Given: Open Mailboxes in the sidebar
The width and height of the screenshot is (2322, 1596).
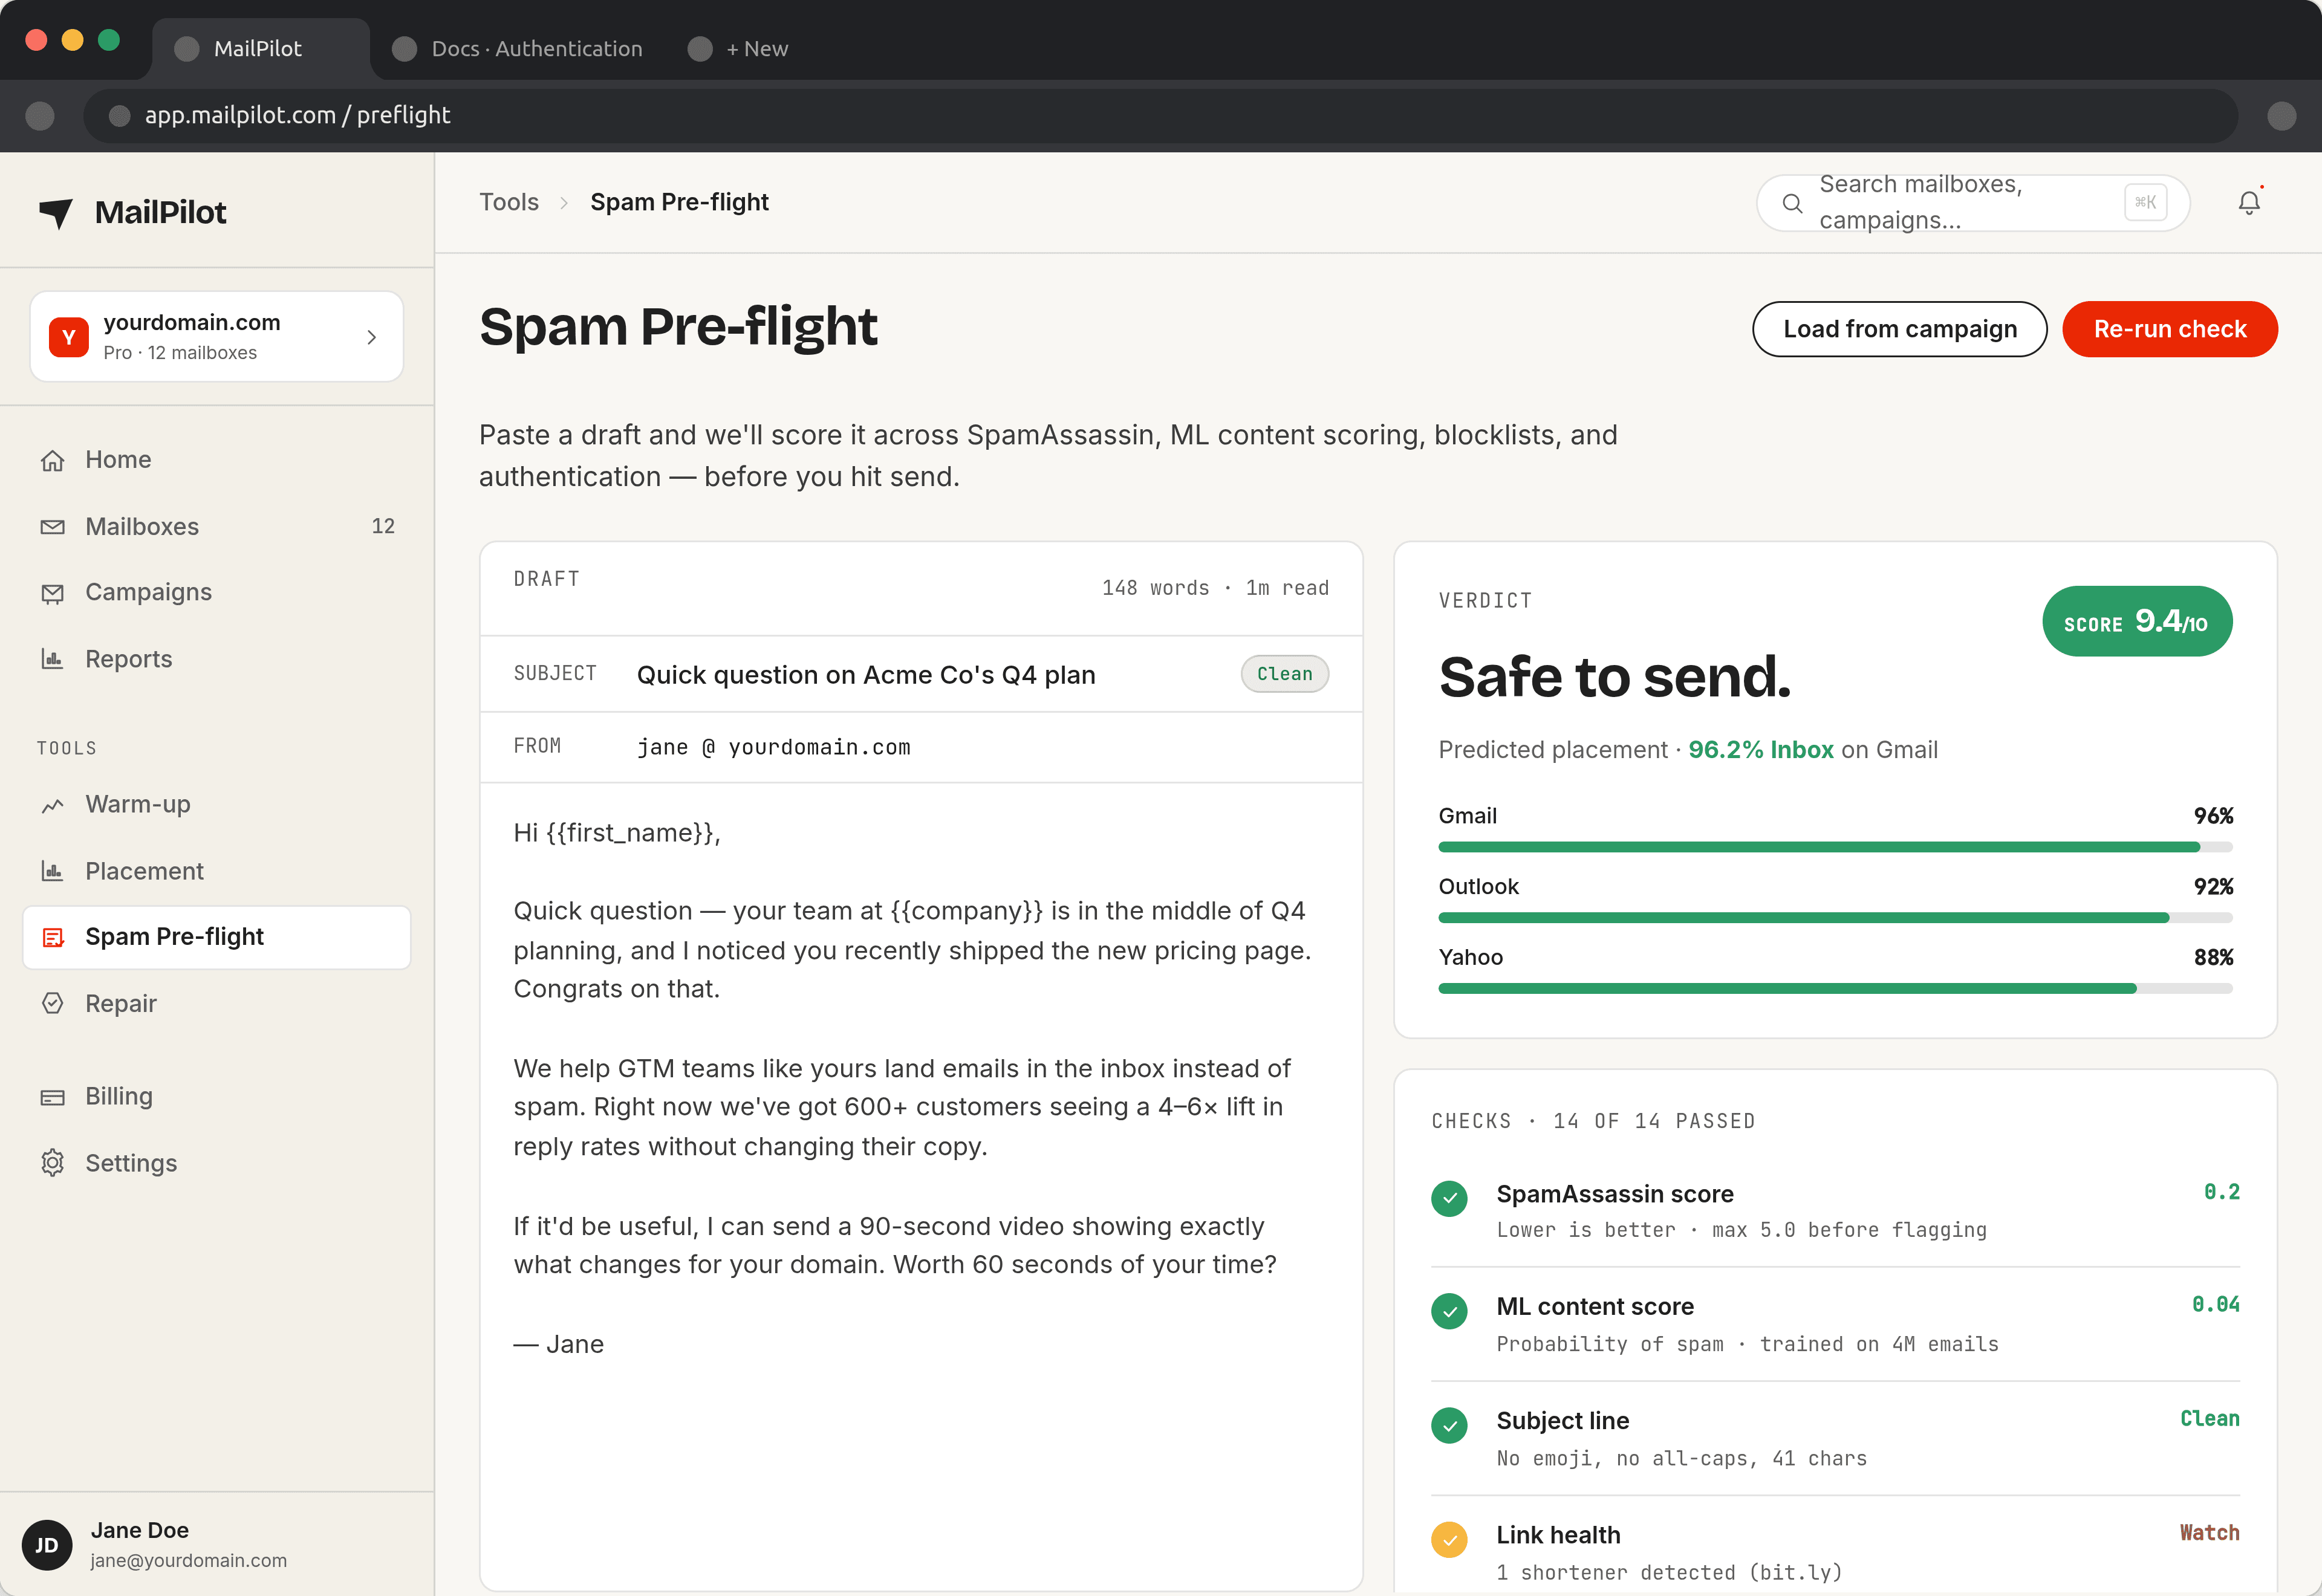Looking at the screenshot, I should (217, 527).
